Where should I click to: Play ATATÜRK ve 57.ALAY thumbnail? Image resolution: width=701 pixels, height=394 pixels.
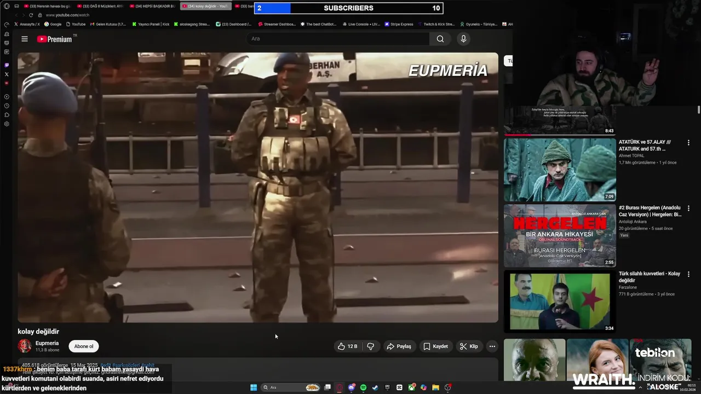tap(560, 170)
